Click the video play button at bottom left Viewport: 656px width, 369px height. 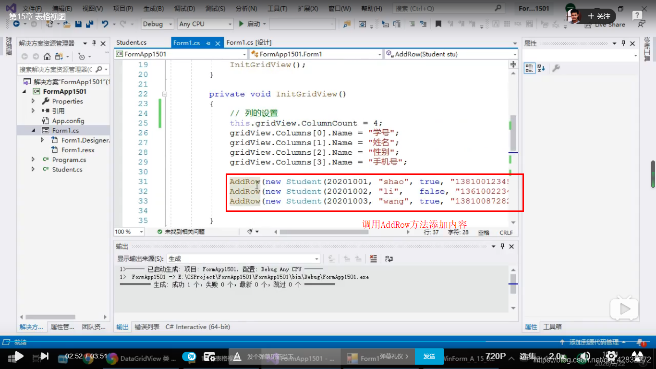coord(18,356)
